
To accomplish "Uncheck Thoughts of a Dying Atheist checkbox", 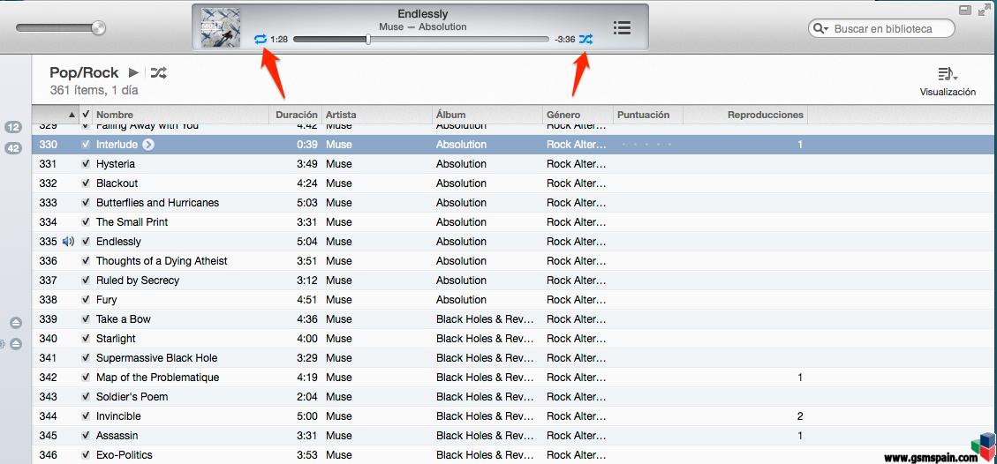I will (x=86, y=261).
